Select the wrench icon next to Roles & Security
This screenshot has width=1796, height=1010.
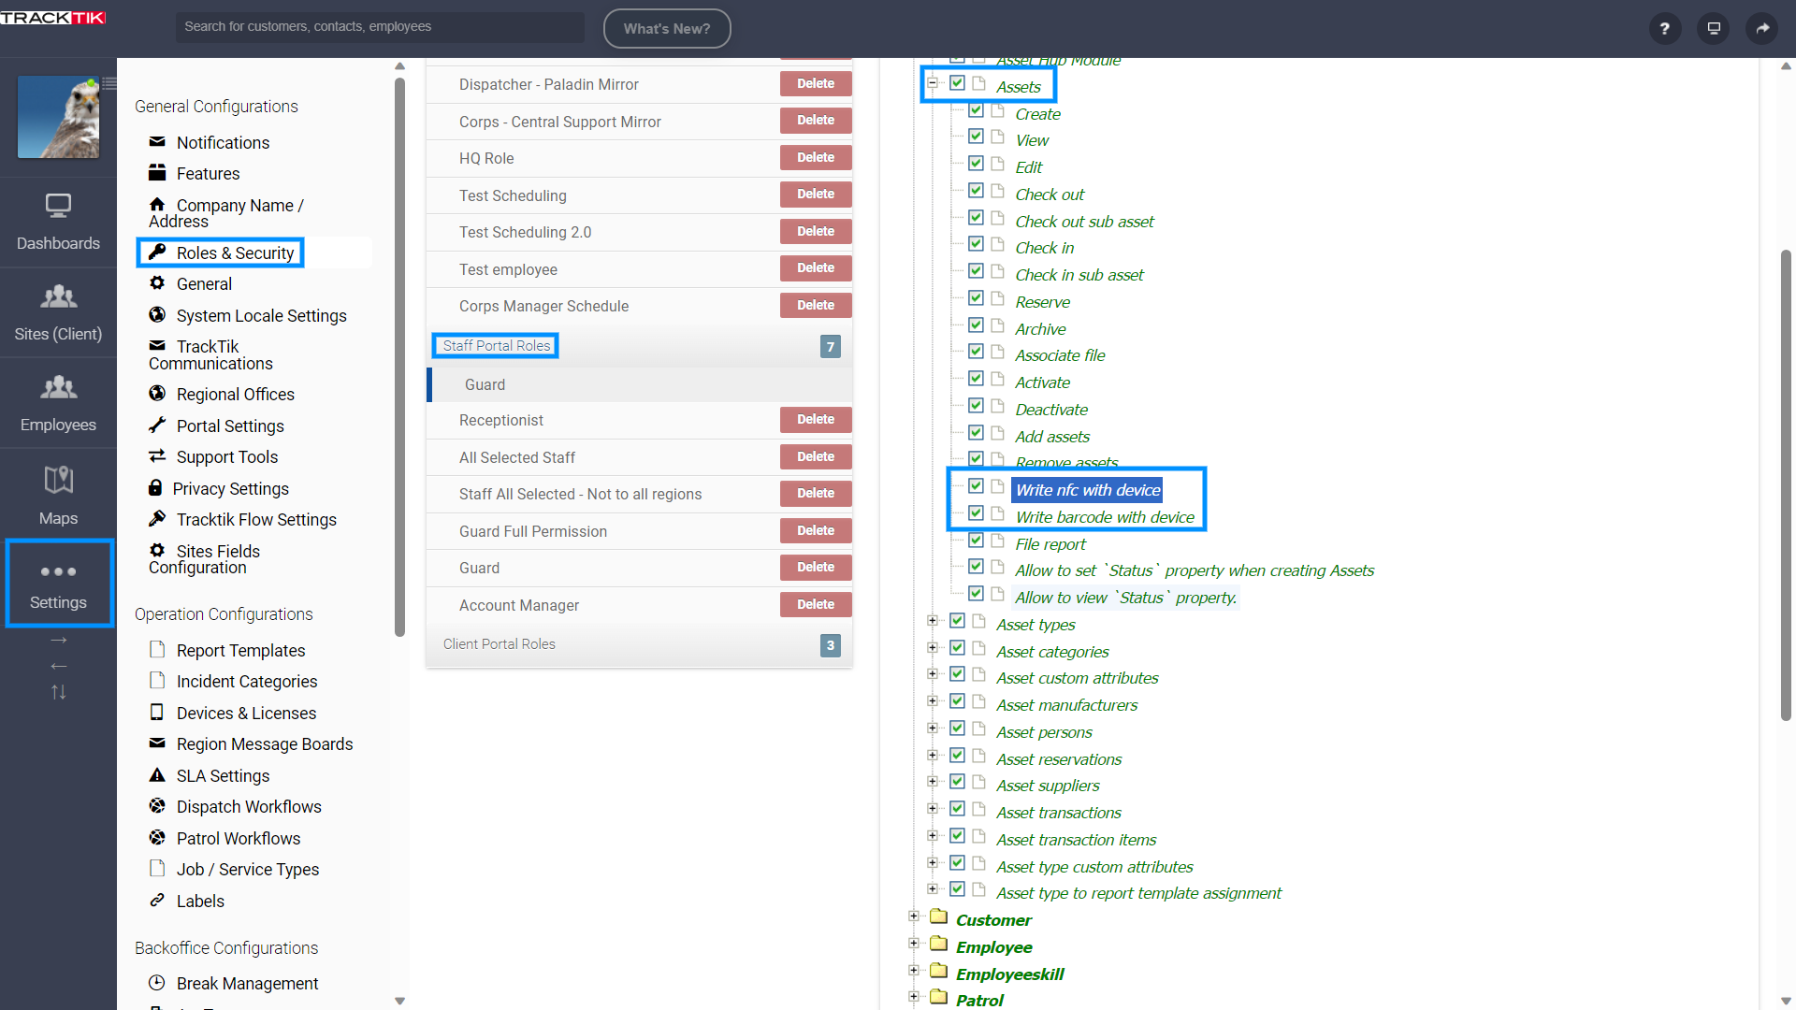157,252
